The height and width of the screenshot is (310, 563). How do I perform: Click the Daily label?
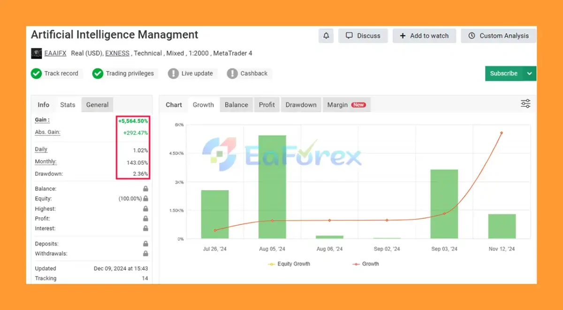pos(41,149)
